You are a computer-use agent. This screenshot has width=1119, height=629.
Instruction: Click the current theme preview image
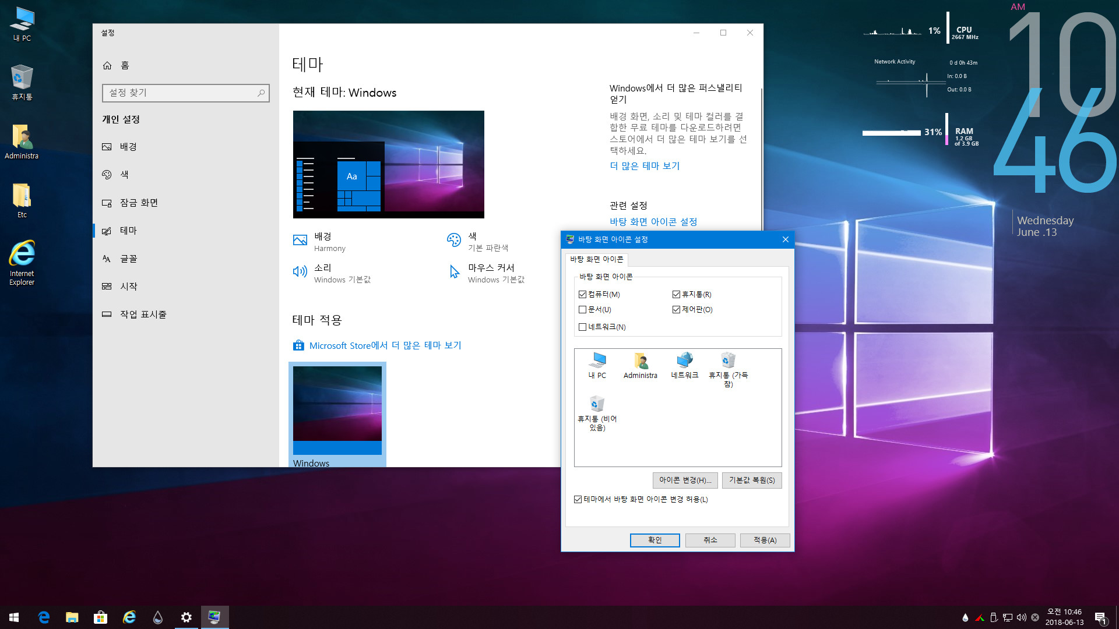[x=389, y=164]
